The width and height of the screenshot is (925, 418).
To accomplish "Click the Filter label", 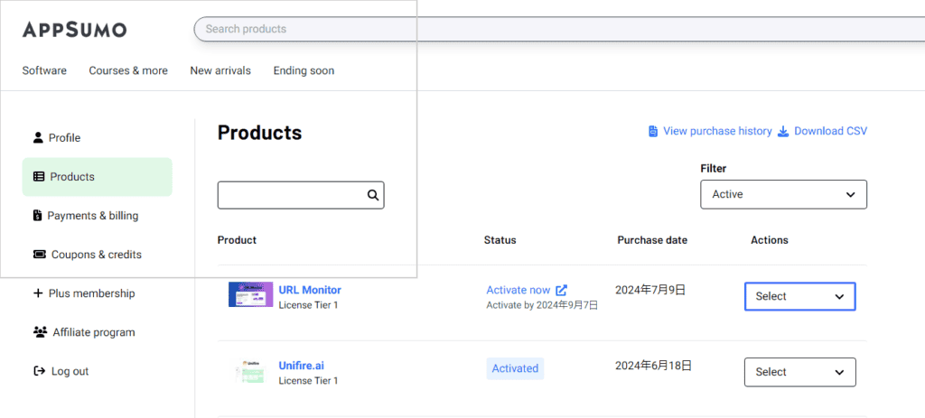I will (714, 169).
